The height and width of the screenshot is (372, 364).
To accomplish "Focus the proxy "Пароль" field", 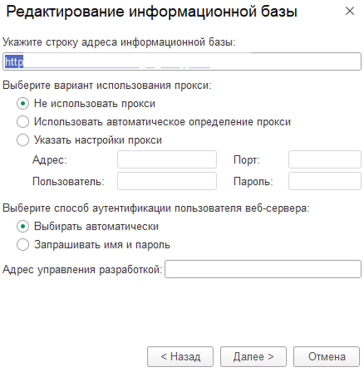I will 324,181.
